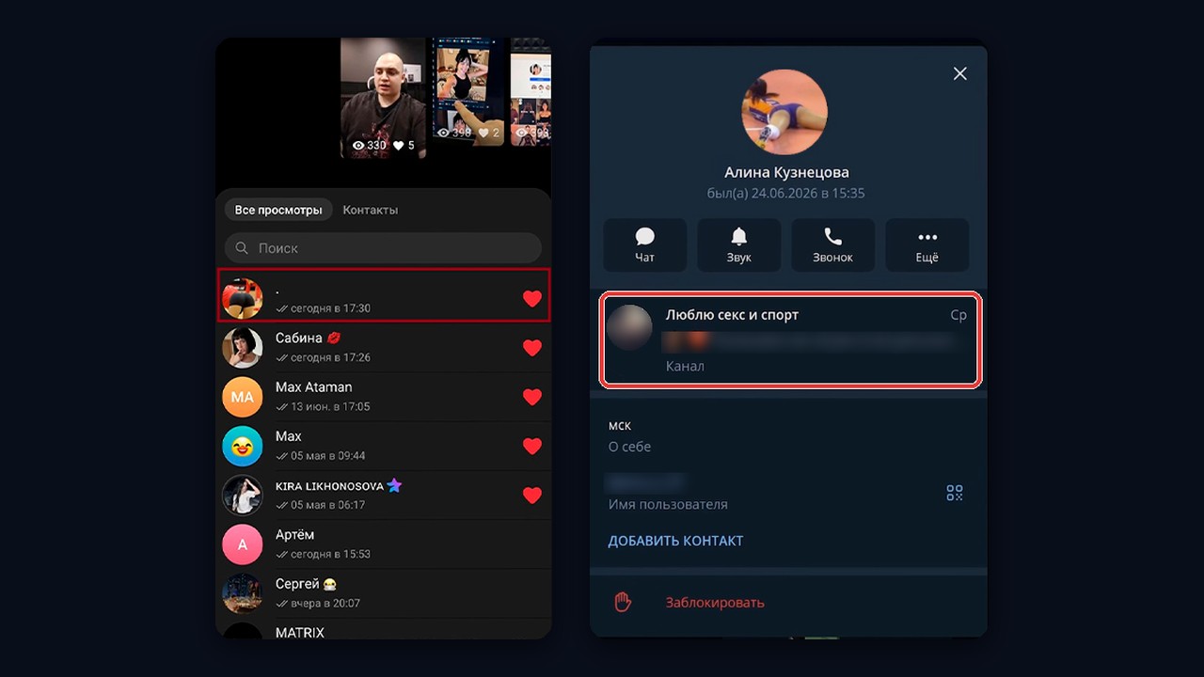The height and width of the screenshot is (677, 1204).
Task: Open second story thumbnail with 2 likes
Action: tap(467, 92)
